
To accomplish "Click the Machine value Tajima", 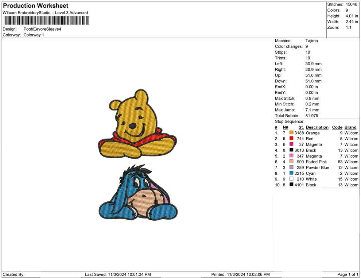I will pos(311,41).
